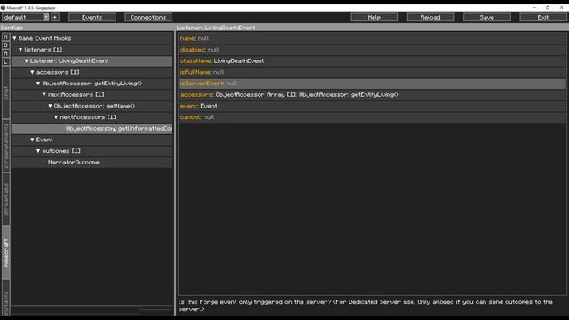Reload the configuration
569x320 pixels.
click(430, 17)
